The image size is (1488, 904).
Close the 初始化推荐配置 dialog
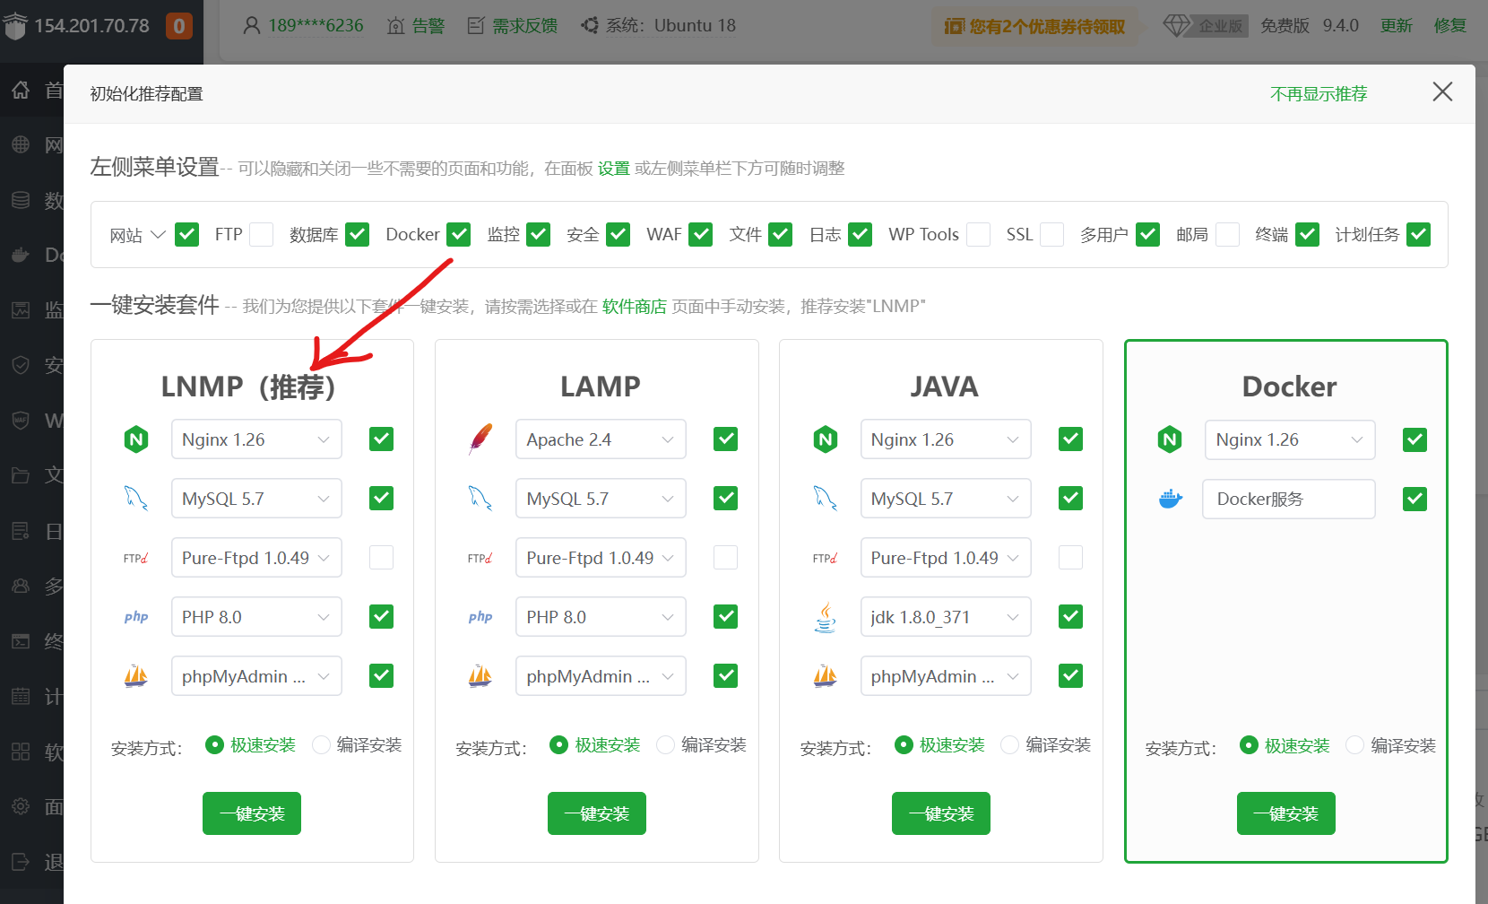(x=1442, y=92)
